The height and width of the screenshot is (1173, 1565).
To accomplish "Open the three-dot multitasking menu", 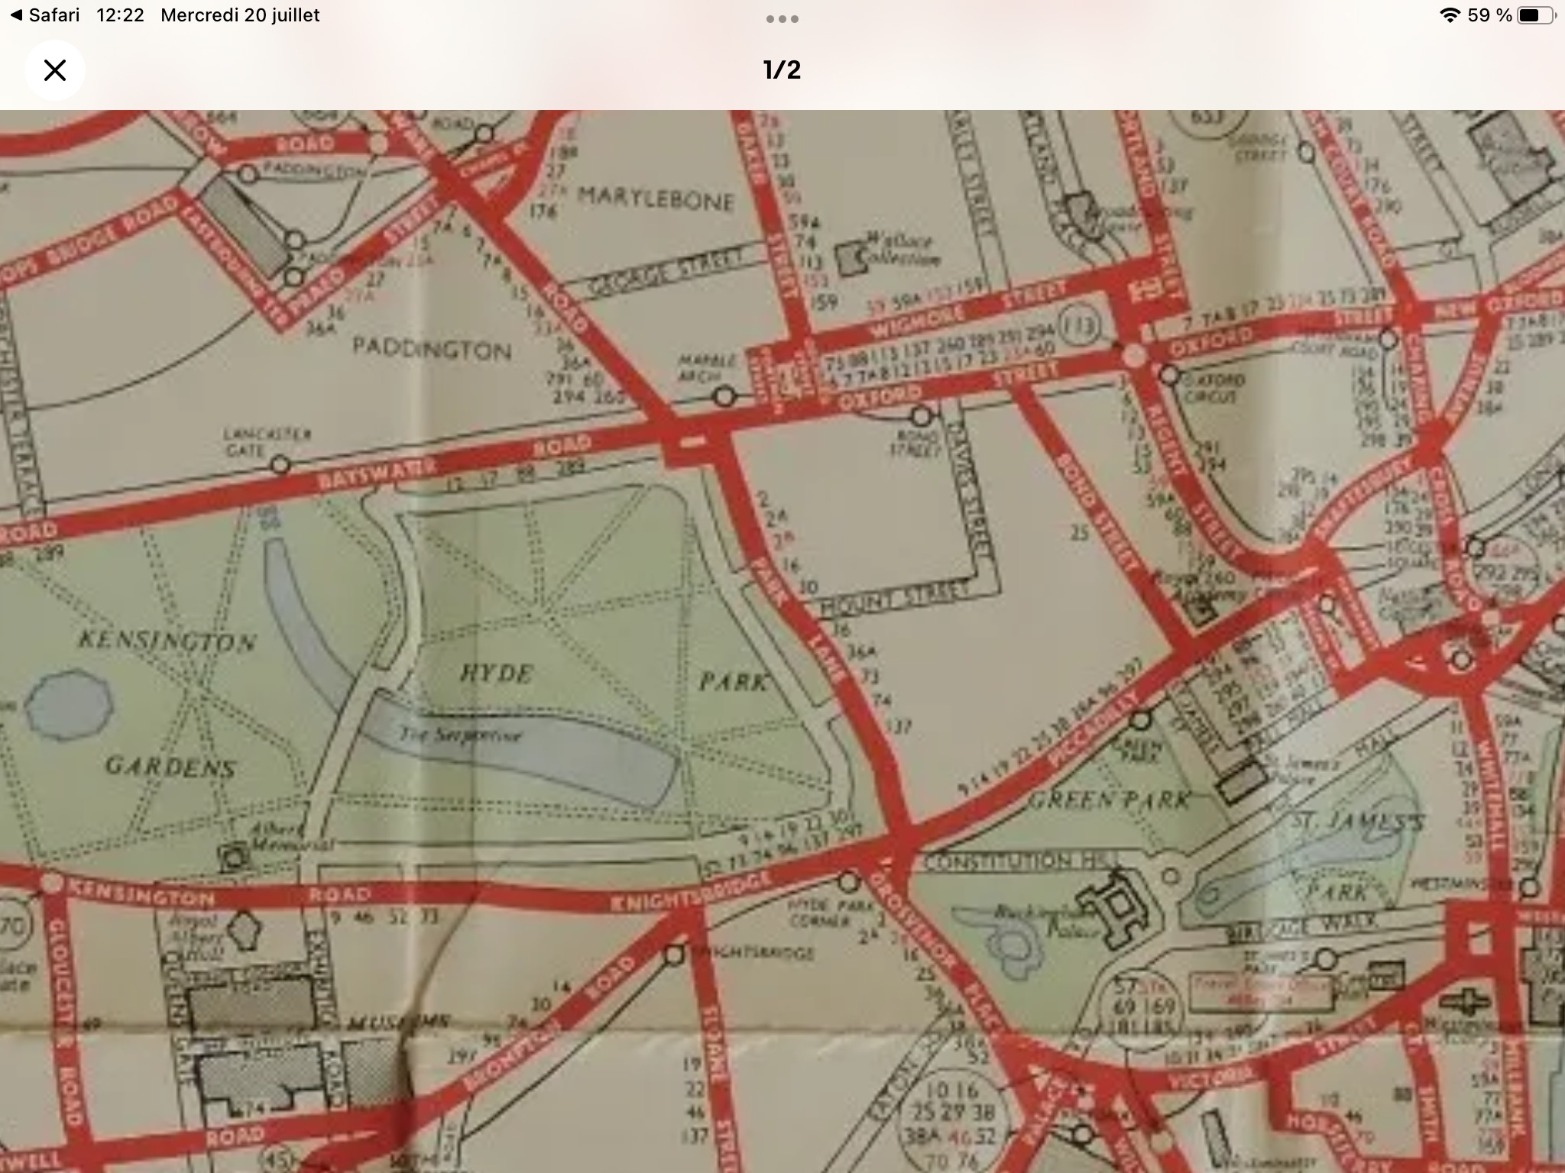I will (782, 19).
